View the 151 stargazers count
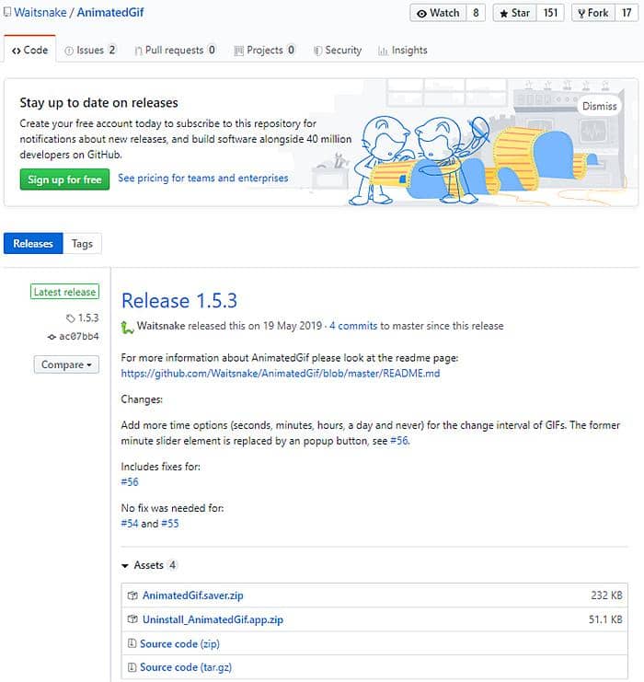 [550, 13]
